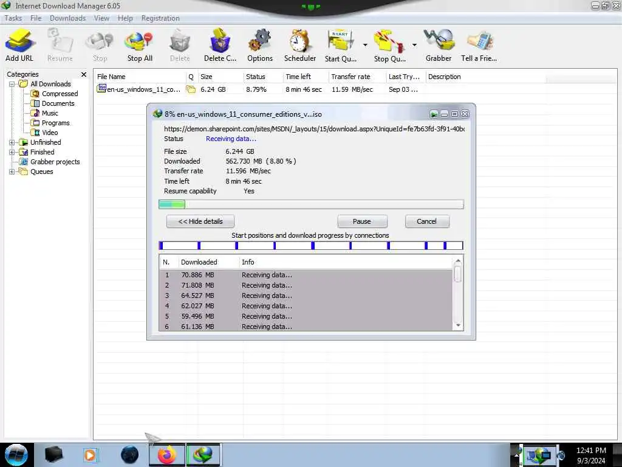Click the dialog's green tray icon button
This screenshot has width=622, height=467.
tap(434, 114)
